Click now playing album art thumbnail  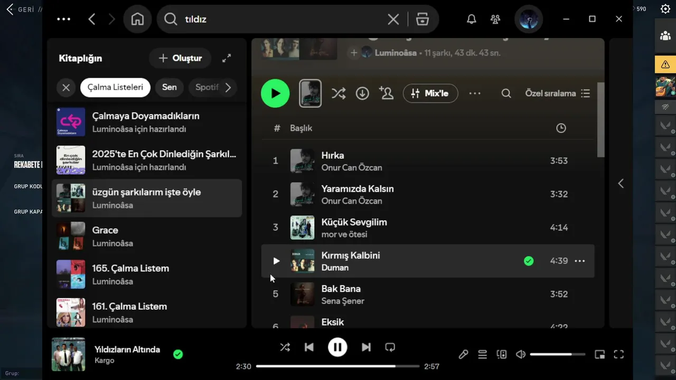point(68,354)
